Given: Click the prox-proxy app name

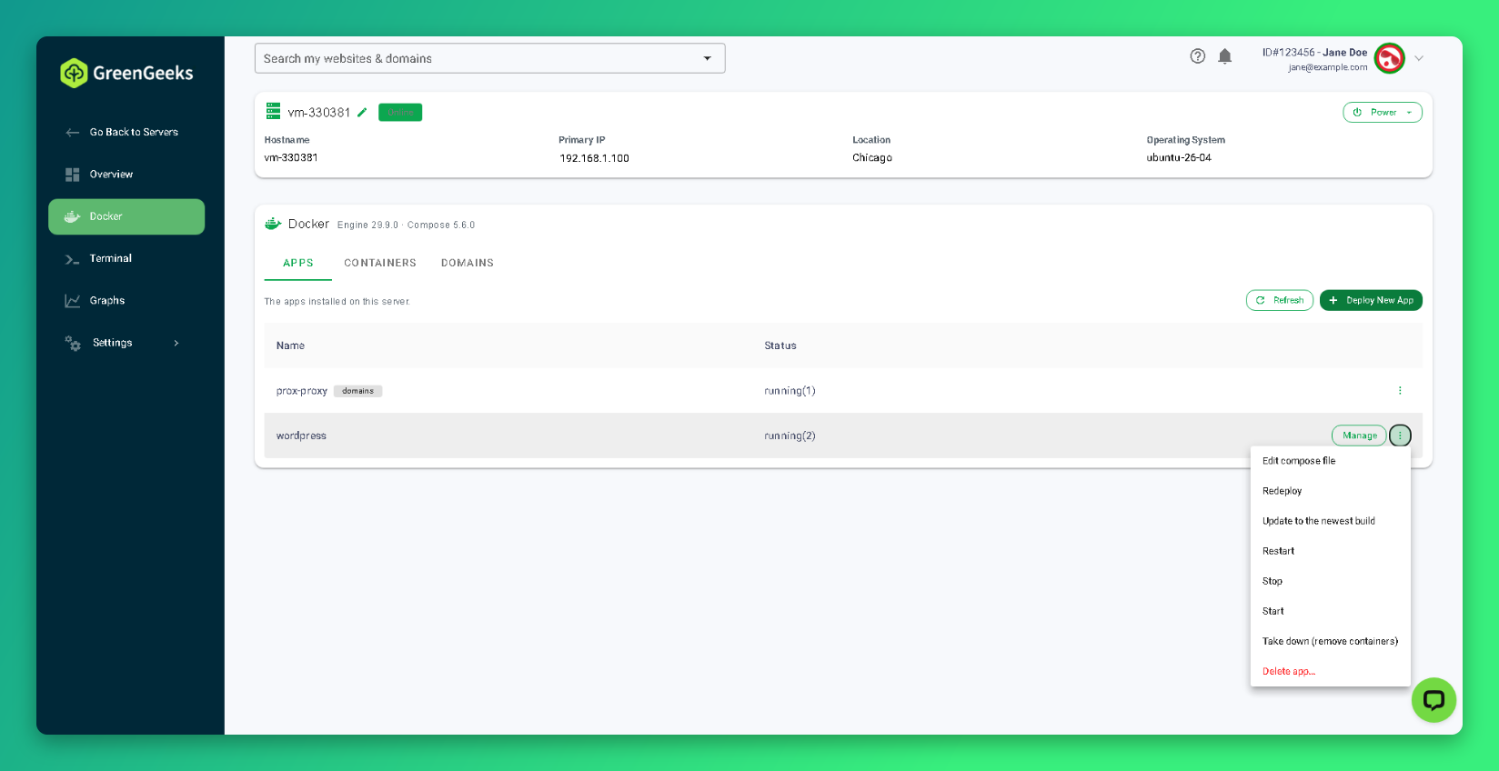Looking at the screenshot, I should point(302,391).
